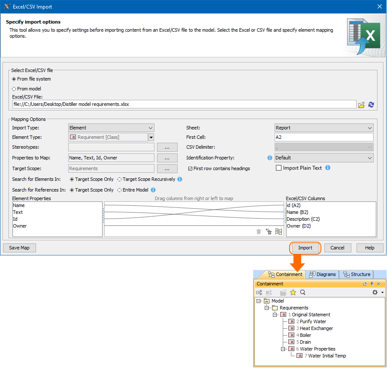Open the Import Type dropdown
Viewport: 387px width, 369px height.
click(x=111, y=128)
